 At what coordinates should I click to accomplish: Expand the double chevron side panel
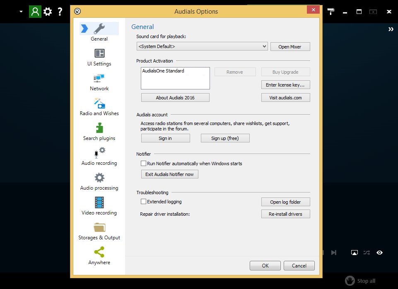tap(391, 29)
